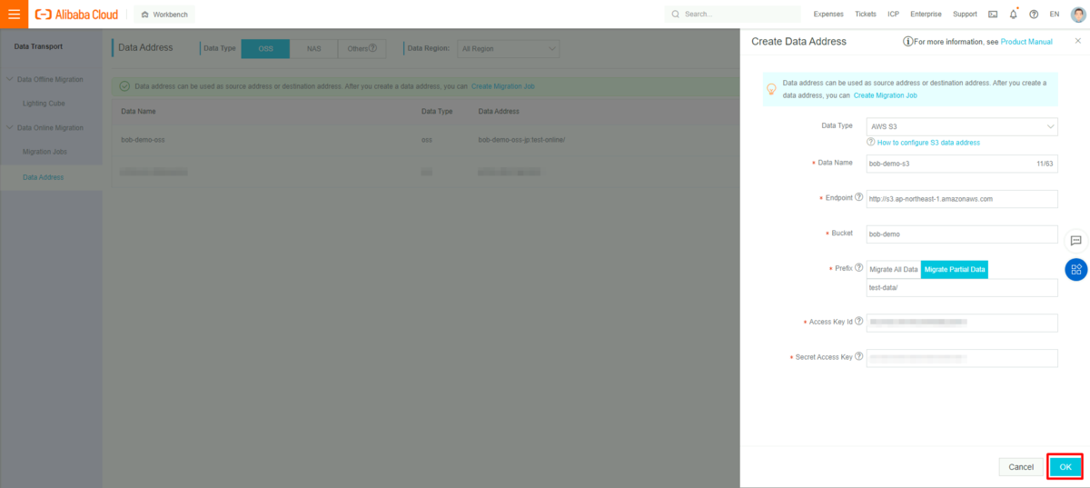Screen dimensions: 1090x488
Task: Open the floating blue apps icon
Action: (x=1076, y=269)
